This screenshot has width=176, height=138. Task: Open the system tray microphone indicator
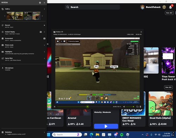point(151,134)
